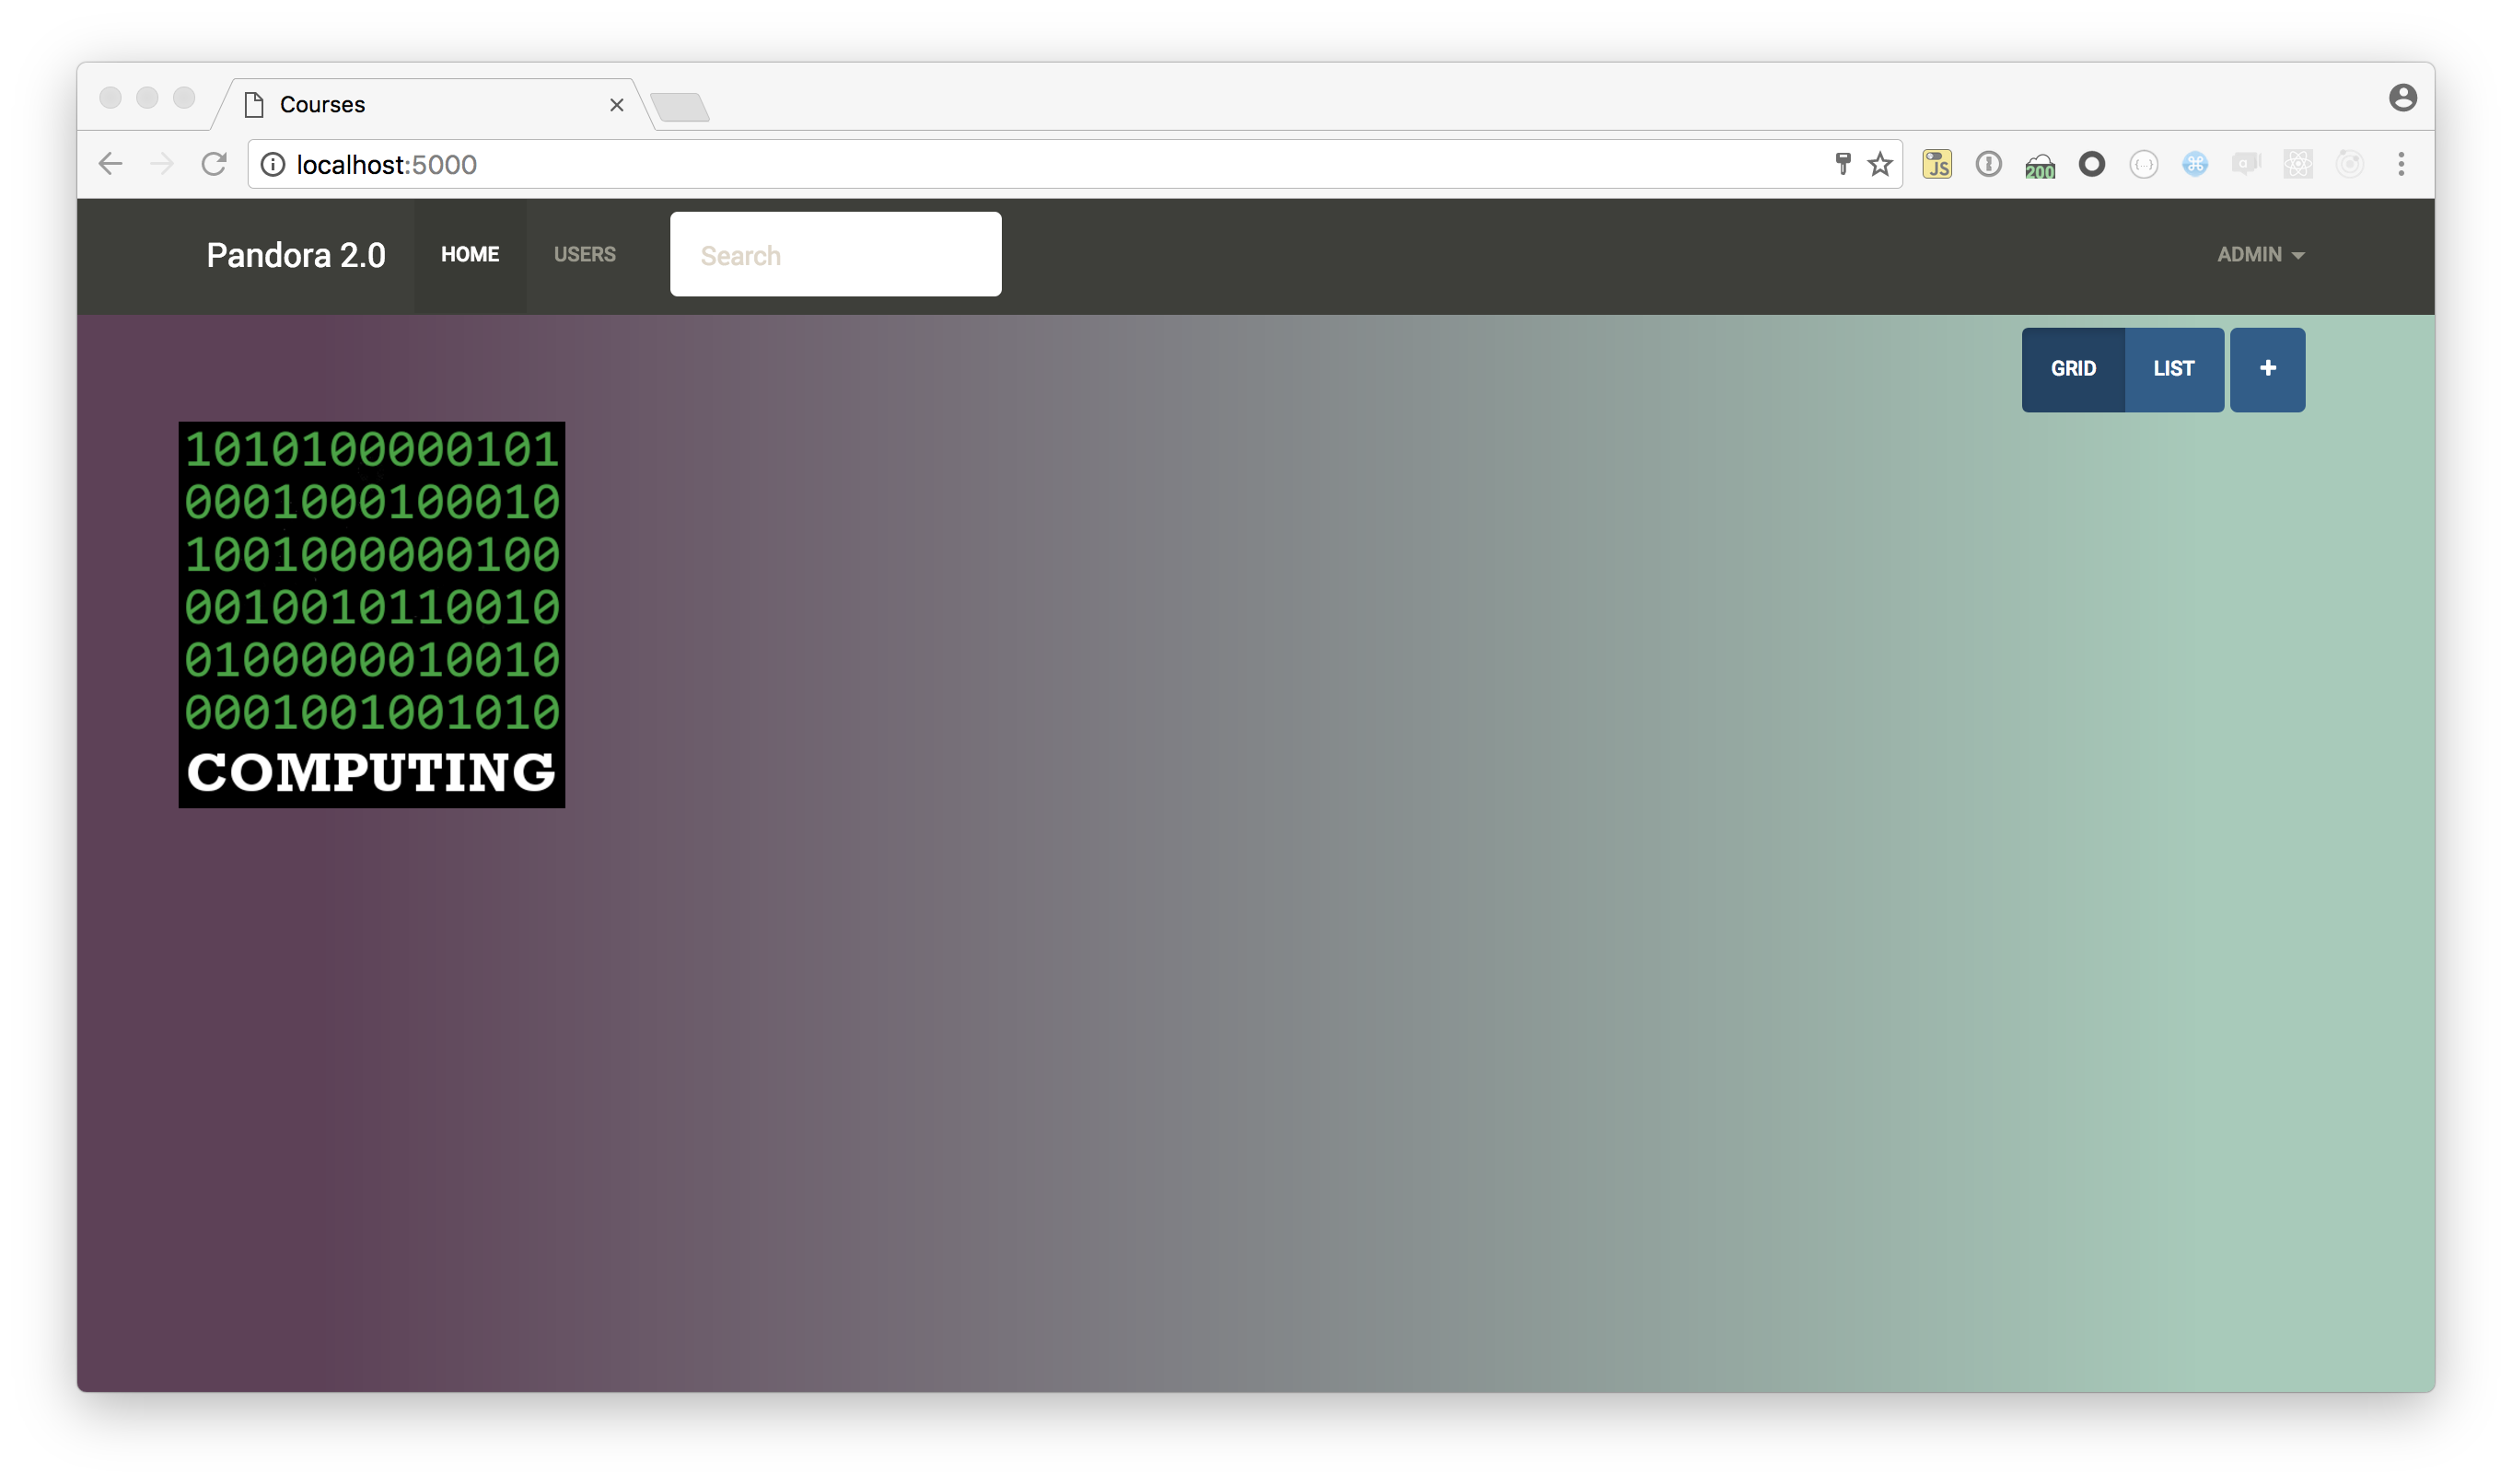Image resolution: width=2512 pixels, height=1484 pixels.
Task: Expand the ADMIN dropdown menu
Action: tap(2260, 255)
